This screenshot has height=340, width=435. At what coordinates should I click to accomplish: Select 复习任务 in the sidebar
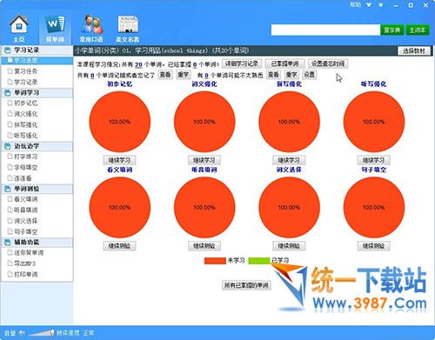coord(25,71)
